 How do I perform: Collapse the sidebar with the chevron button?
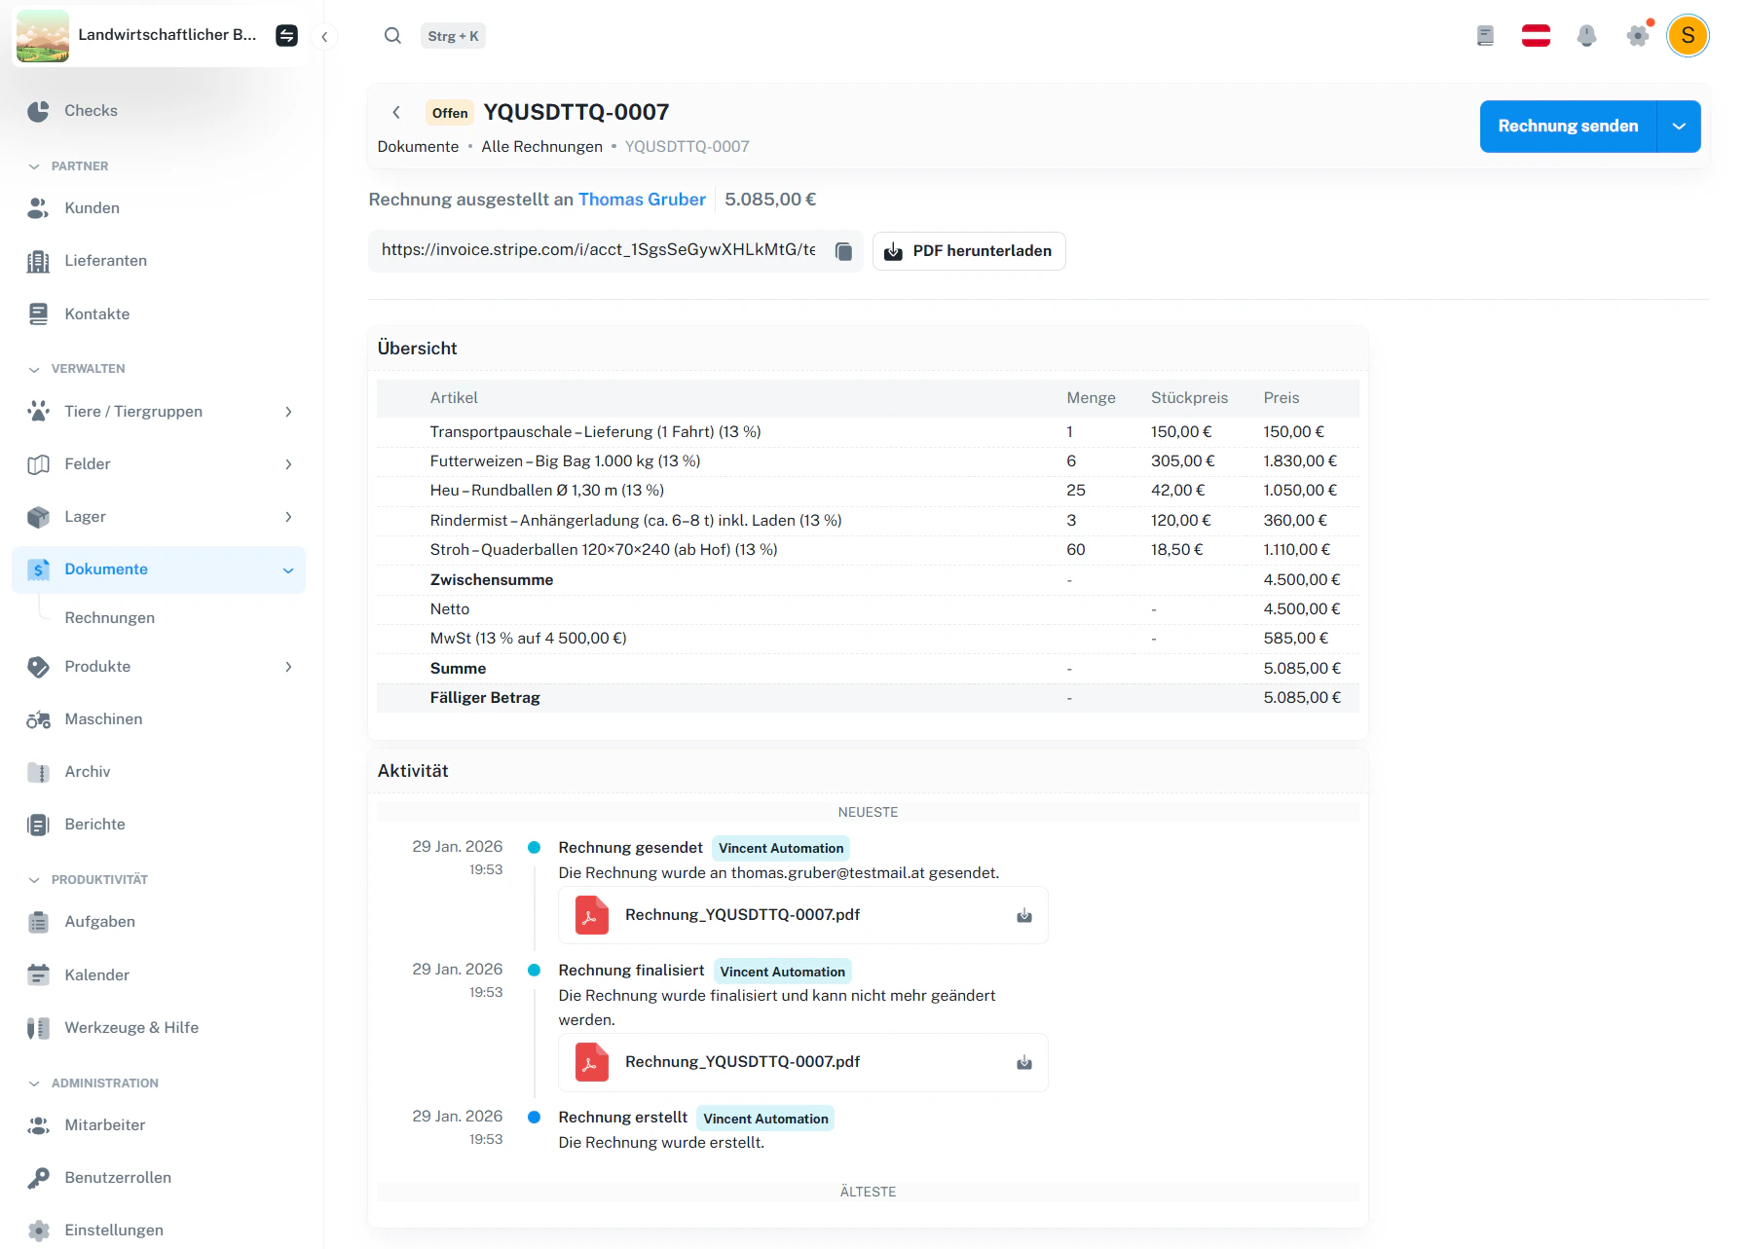click(x=324, y=37)
